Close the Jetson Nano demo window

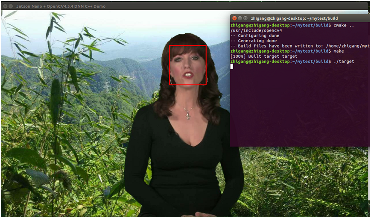[5, 6]
